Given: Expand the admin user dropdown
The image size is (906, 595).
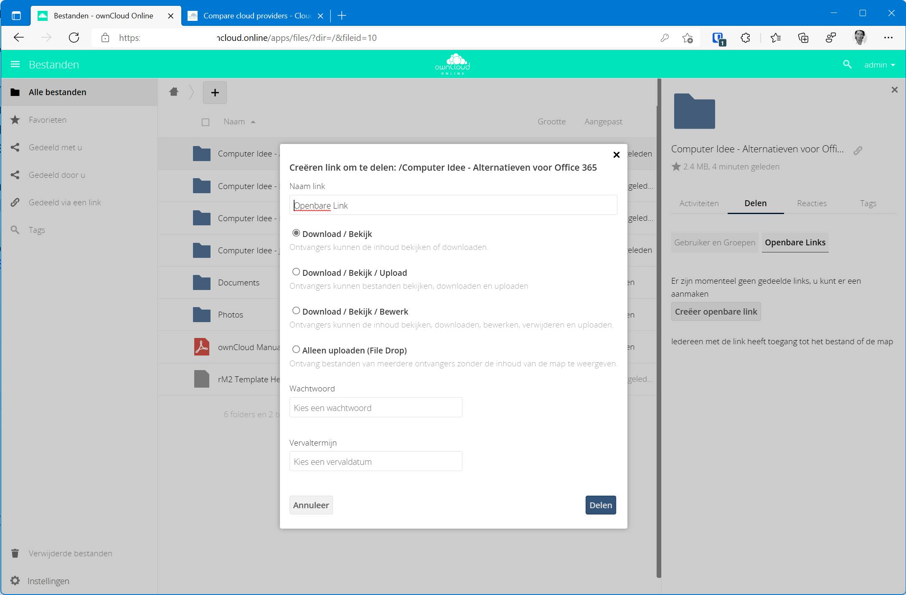Looking at the screenshot, I should pos(880,65).
